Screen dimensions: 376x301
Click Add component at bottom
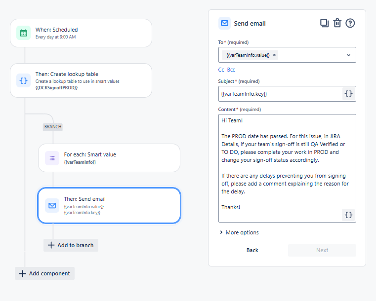44,273
